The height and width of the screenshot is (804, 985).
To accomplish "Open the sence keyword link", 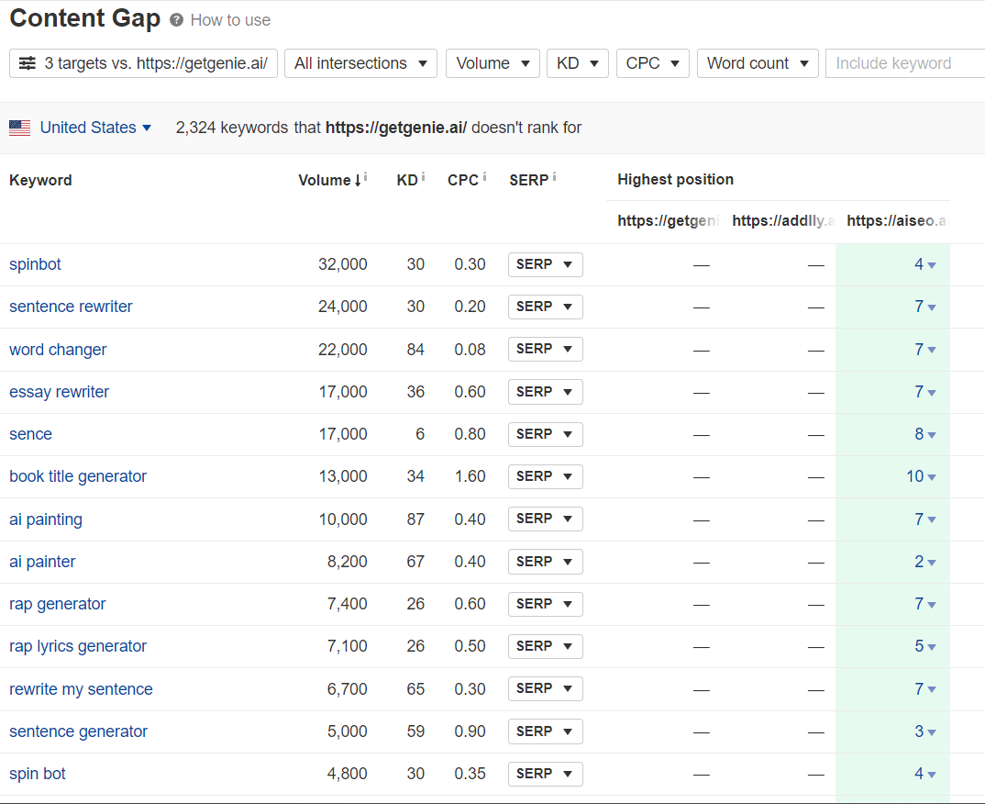I will [x=31, y=434].
